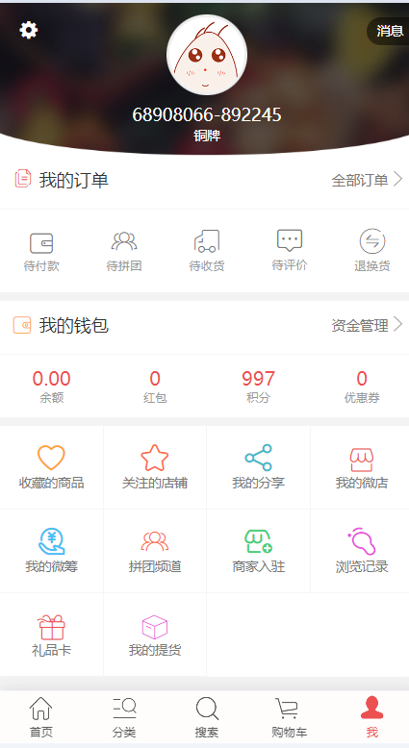Open 拼团频道 group channel icon

pyautogui.click(x=155, y=541)
